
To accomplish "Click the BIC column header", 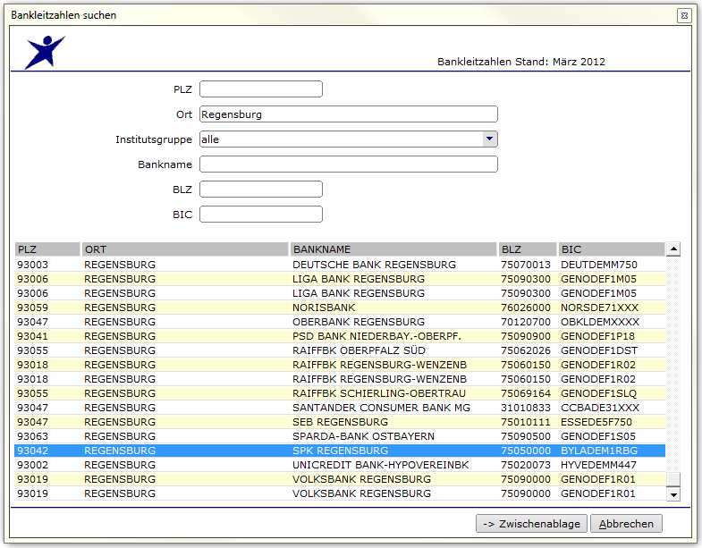I will [x=611, y=249].
